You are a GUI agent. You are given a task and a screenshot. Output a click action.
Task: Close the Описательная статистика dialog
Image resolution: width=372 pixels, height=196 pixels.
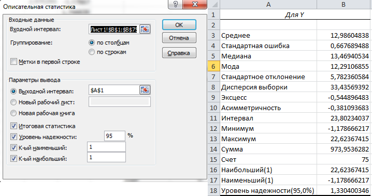(194, 5)
